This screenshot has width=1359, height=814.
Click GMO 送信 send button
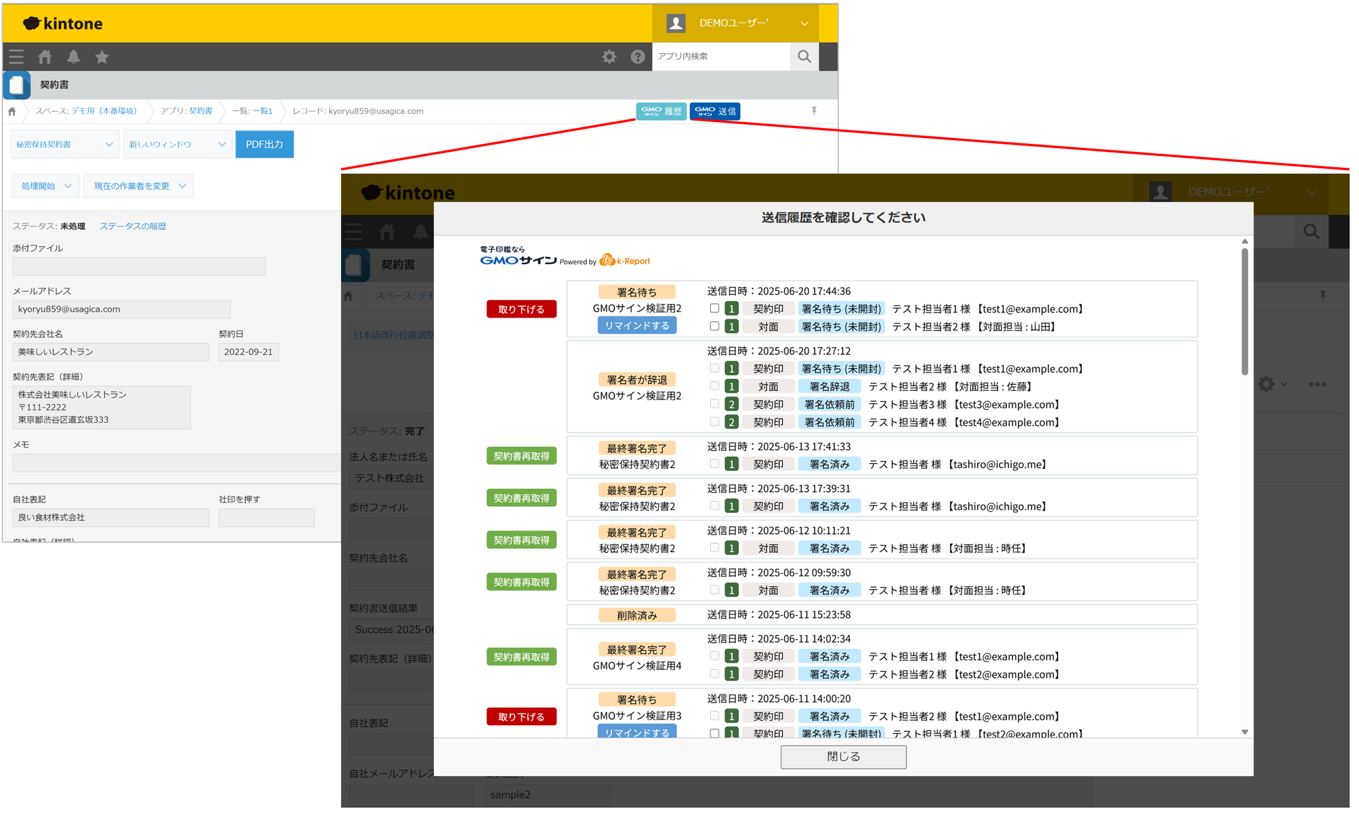point(715,111)
